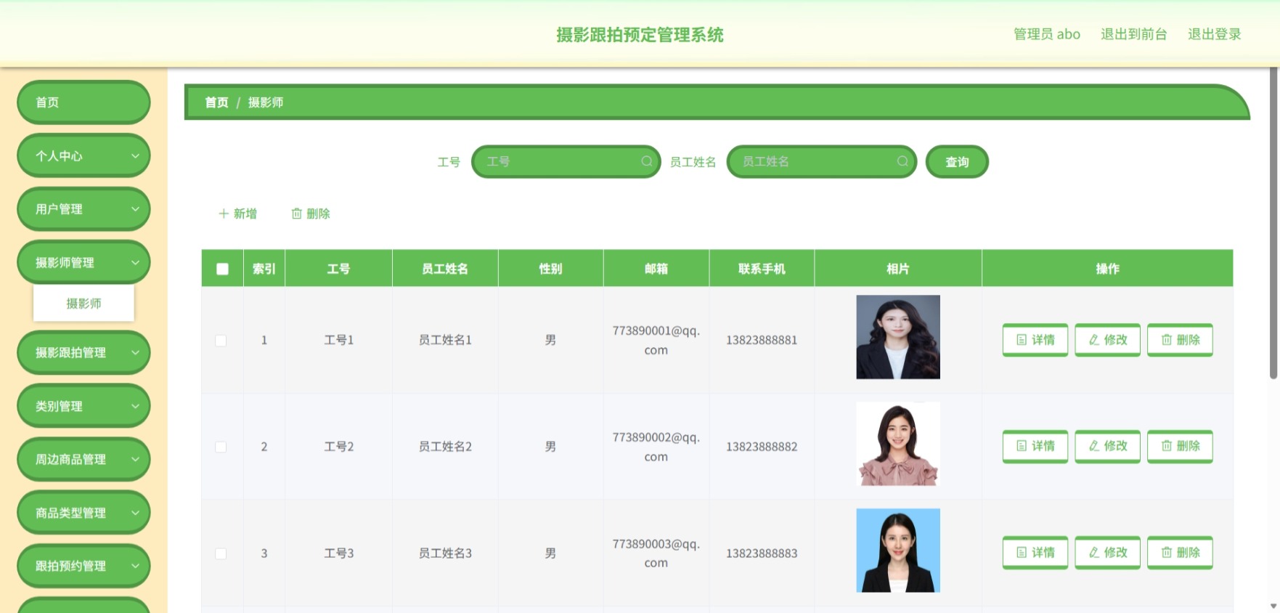Expand 商品类型管理 menu chevron
Image resolution: width=1280 pixels, height=613 pixels.
point(135,513)
